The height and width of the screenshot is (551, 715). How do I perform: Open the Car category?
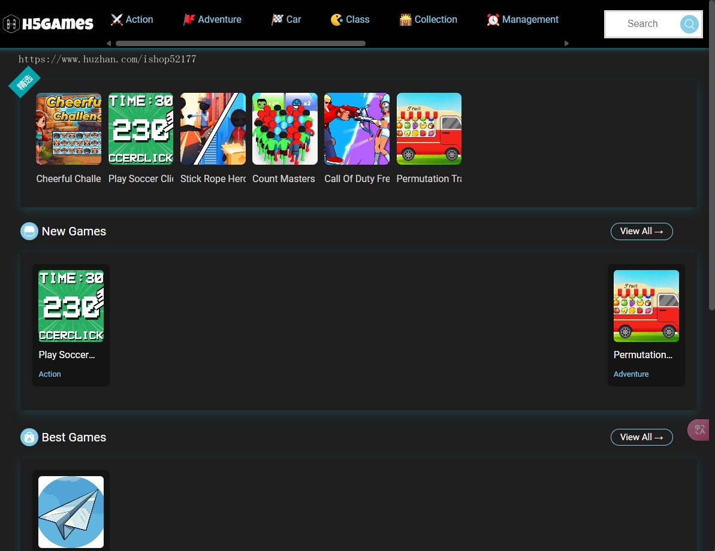(286, 20)
